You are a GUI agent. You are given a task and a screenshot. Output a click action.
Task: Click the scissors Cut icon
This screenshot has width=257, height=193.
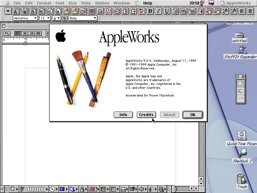point(117,11)
